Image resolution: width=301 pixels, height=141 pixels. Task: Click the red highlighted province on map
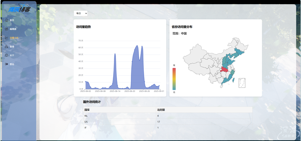(x=224, y=70)
